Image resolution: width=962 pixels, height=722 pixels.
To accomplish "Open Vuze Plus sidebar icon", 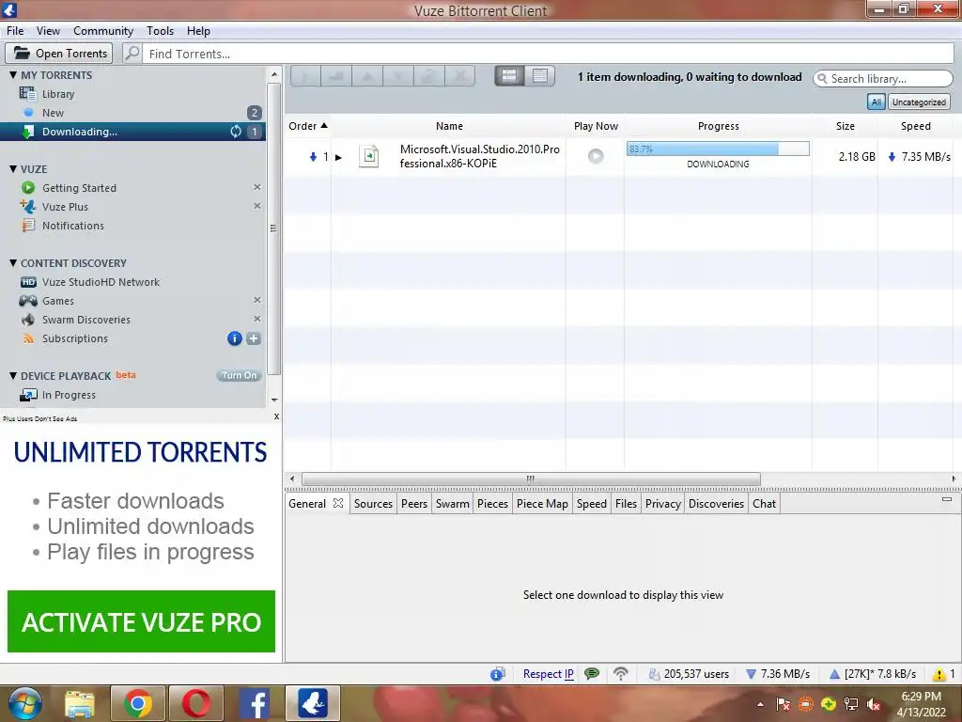I will [x=27, y=206].
